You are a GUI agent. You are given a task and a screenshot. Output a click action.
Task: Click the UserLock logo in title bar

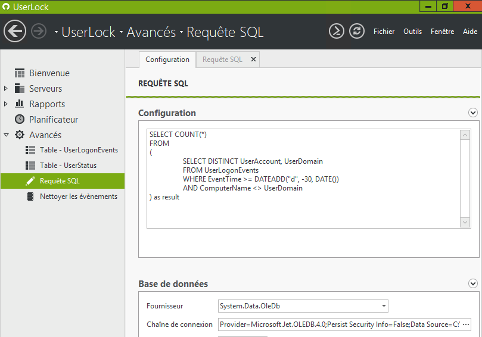click(x=6, y=7)
